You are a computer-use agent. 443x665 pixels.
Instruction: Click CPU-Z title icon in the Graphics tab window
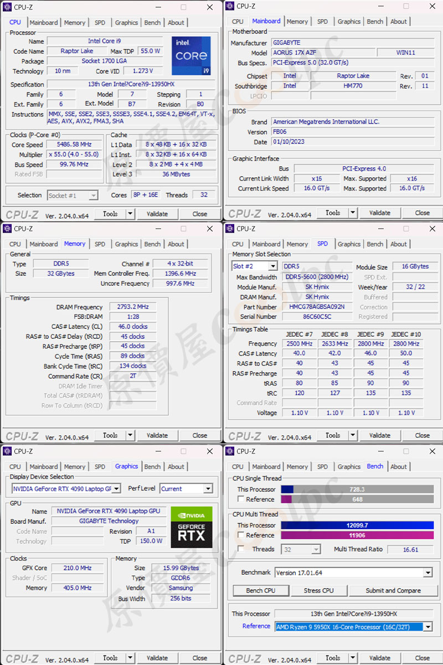pos(7,451)
